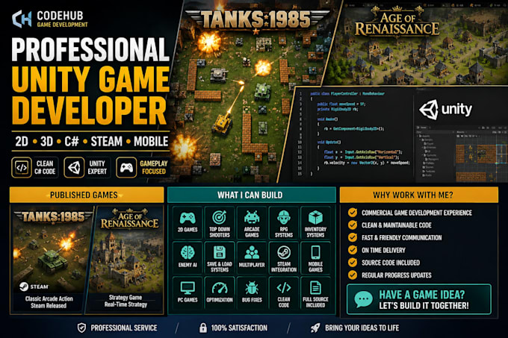
Task: Select the Mobile Games phone tile
Action: click(x=315, y=257)
